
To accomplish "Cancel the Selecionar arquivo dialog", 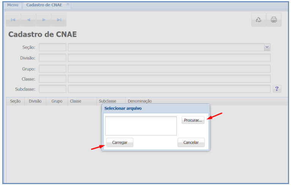I will pyautogui.click(x=191, y=142).
